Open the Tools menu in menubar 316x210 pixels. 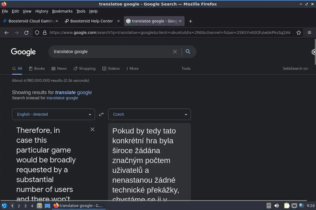coord(81,11)
